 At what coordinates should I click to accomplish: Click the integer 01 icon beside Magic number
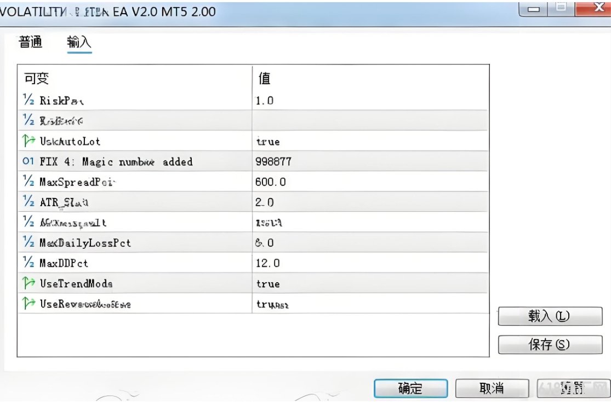28,161
